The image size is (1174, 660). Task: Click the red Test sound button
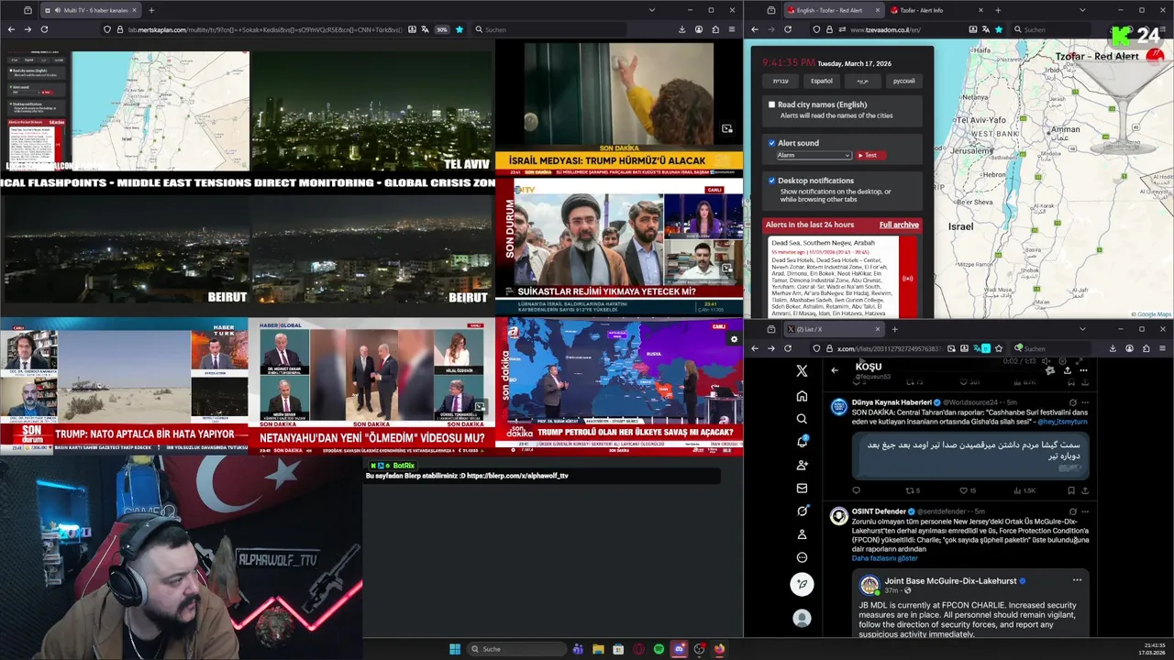click(870, 155)
